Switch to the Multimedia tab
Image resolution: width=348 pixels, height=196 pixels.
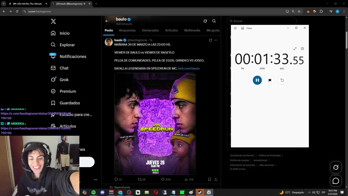point(192,30)
